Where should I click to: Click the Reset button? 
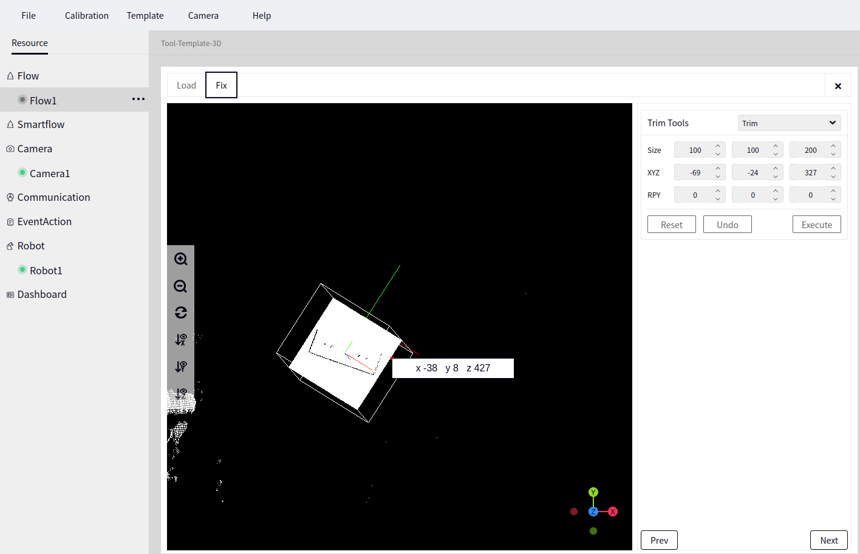click(x=672, y=225)
